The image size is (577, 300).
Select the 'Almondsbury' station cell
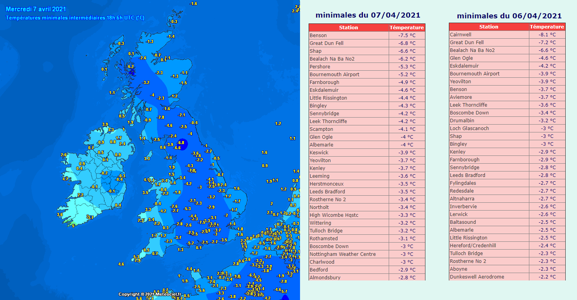[x=348, y=277]
